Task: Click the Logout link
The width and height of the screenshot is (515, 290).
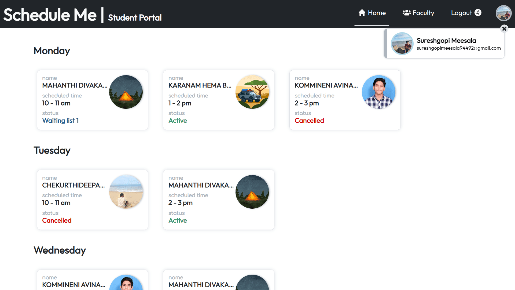Action: [x=461, y=13]
